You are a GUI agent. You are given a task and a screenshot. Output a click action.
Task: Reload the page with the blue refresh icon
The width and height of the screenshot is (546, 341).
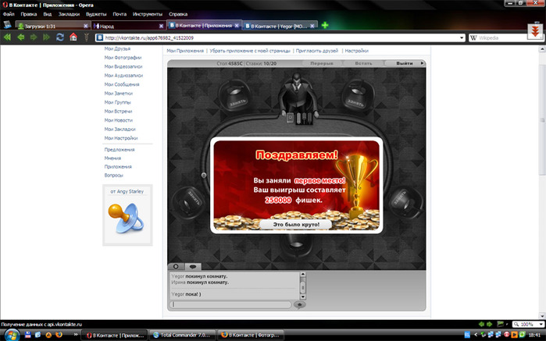(60, 37)
